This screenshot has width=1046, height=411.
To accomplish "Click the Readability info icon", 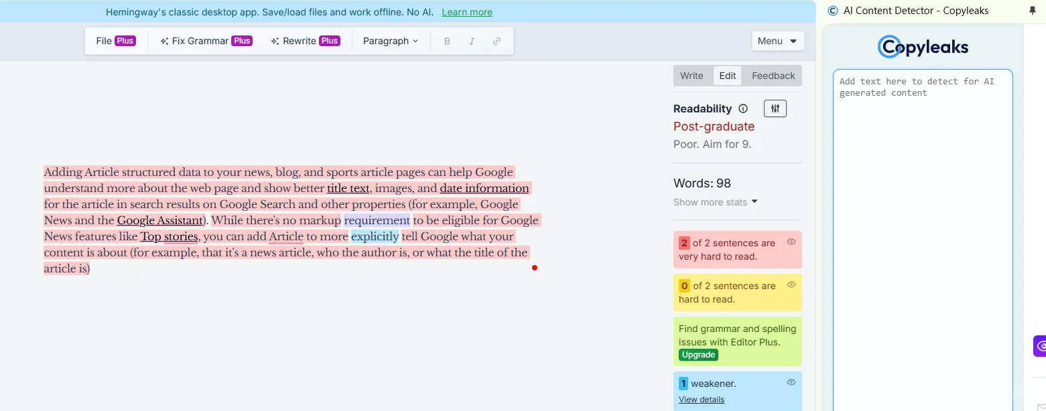I will 742,108.
